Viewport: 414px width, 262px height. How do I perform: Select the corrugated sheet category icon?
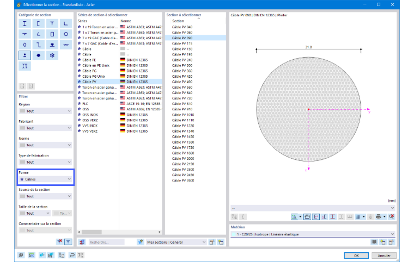click(x=66, y=45)
